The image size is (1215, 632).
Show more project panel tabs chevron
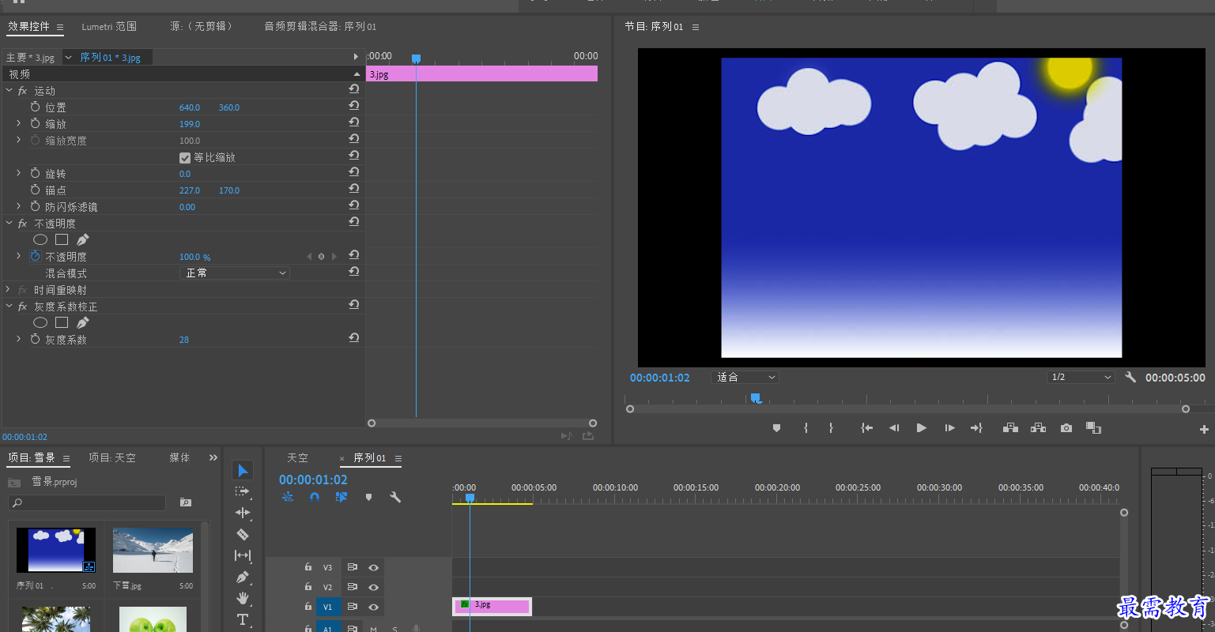[213, 457]
